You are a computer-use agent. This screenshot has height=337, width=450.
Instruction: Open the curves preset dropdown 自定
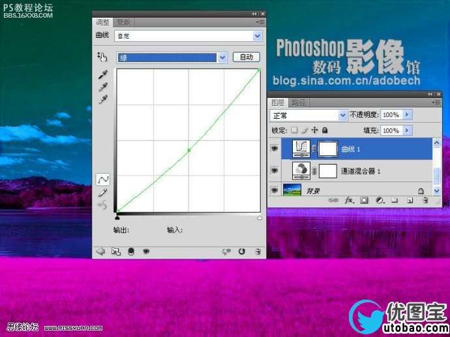click(188, 36)
